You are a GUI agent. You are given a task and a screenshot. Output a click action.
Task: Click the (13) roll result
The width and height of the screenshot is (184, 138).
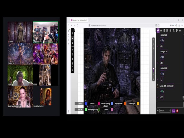coord(162,57)
